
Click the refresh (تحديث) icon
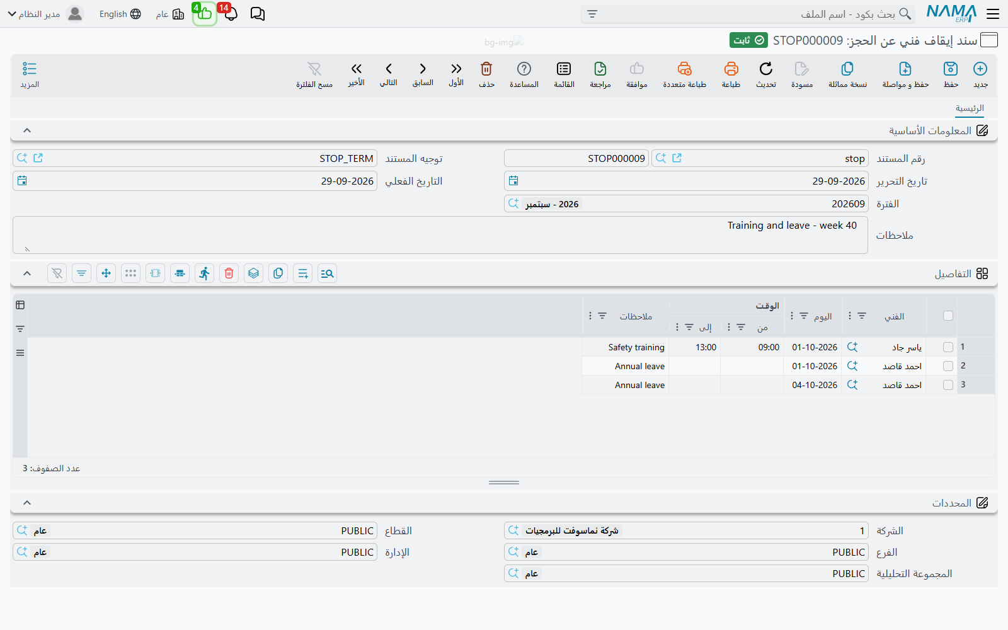(x=766, y=69)
